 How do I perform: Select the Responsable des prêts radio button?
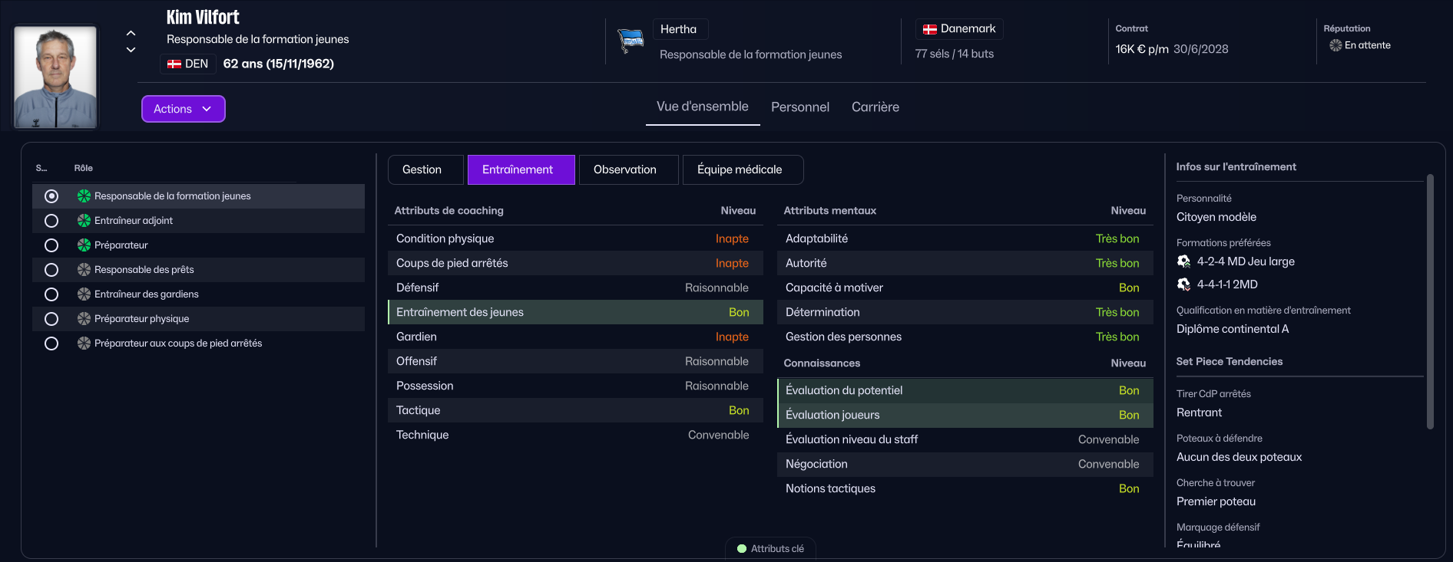(x=51, y=270)
